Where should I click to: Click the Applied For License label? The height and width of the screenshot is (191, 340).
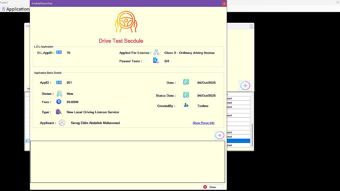pyautogui.click(x=135, y=53)
